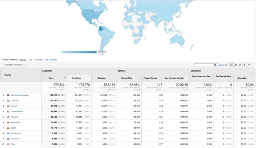Select the total Sessions value 563,129

coord(109,85)
